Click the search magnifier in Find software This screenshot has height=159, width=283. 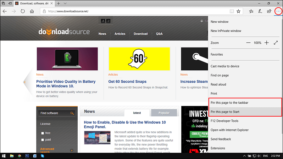pos(72,113)
